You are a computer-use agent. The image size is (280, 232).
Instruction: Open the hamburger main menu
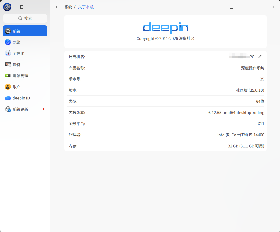(x=232, y=7)
